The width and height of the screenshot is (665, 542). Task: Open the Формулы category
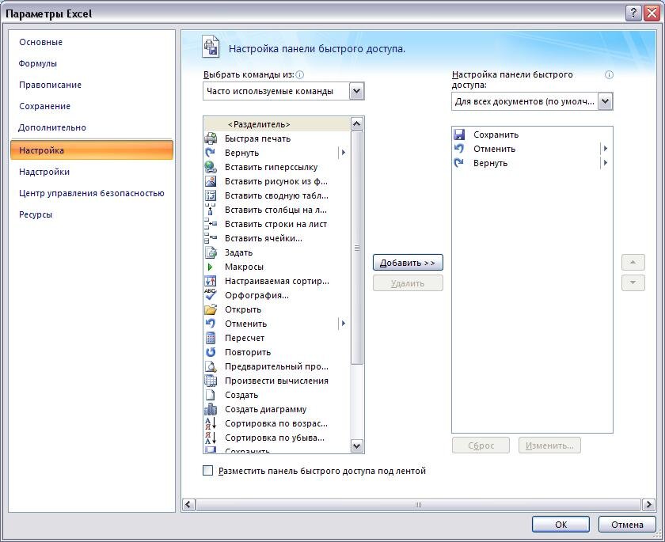(x=38, y=63)
